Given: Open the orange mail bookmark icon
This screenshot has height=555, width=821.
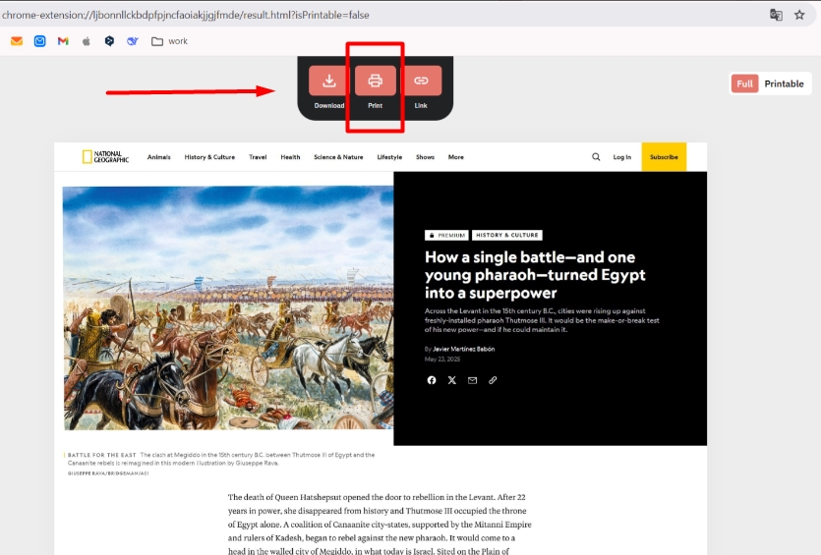Looking at the screenshot, I should pyautogui.click(x=17, y=41).
